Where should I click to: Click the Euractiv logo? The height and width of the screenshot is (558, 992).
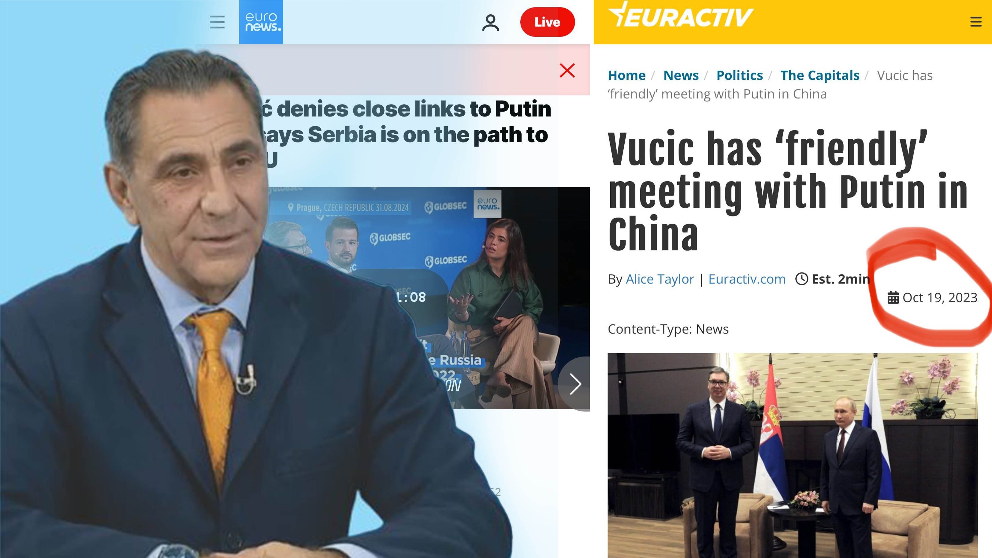(681, 15)
